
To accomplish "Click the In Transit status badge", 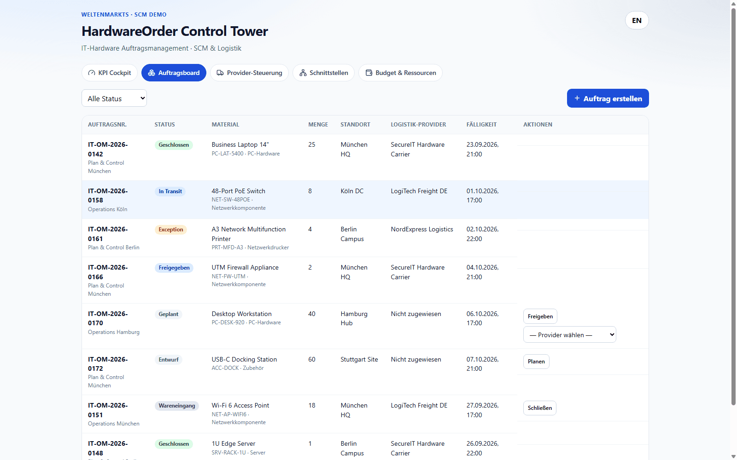I will 170,191.
